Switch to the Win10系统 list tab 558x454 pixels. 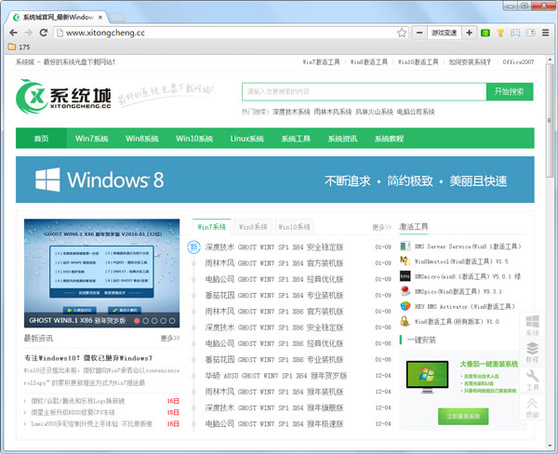[x=294, y=227]
